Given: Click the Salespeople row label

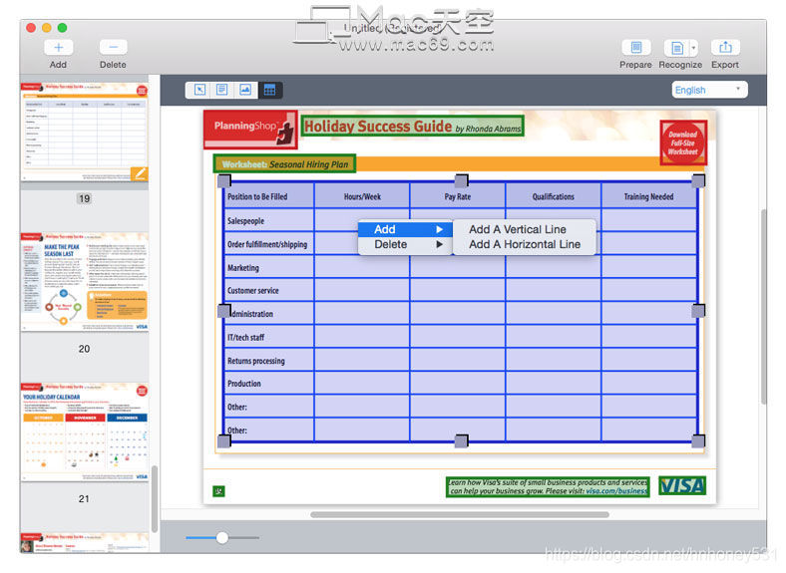Looking at the screenshot, I should tap(245, 221).
